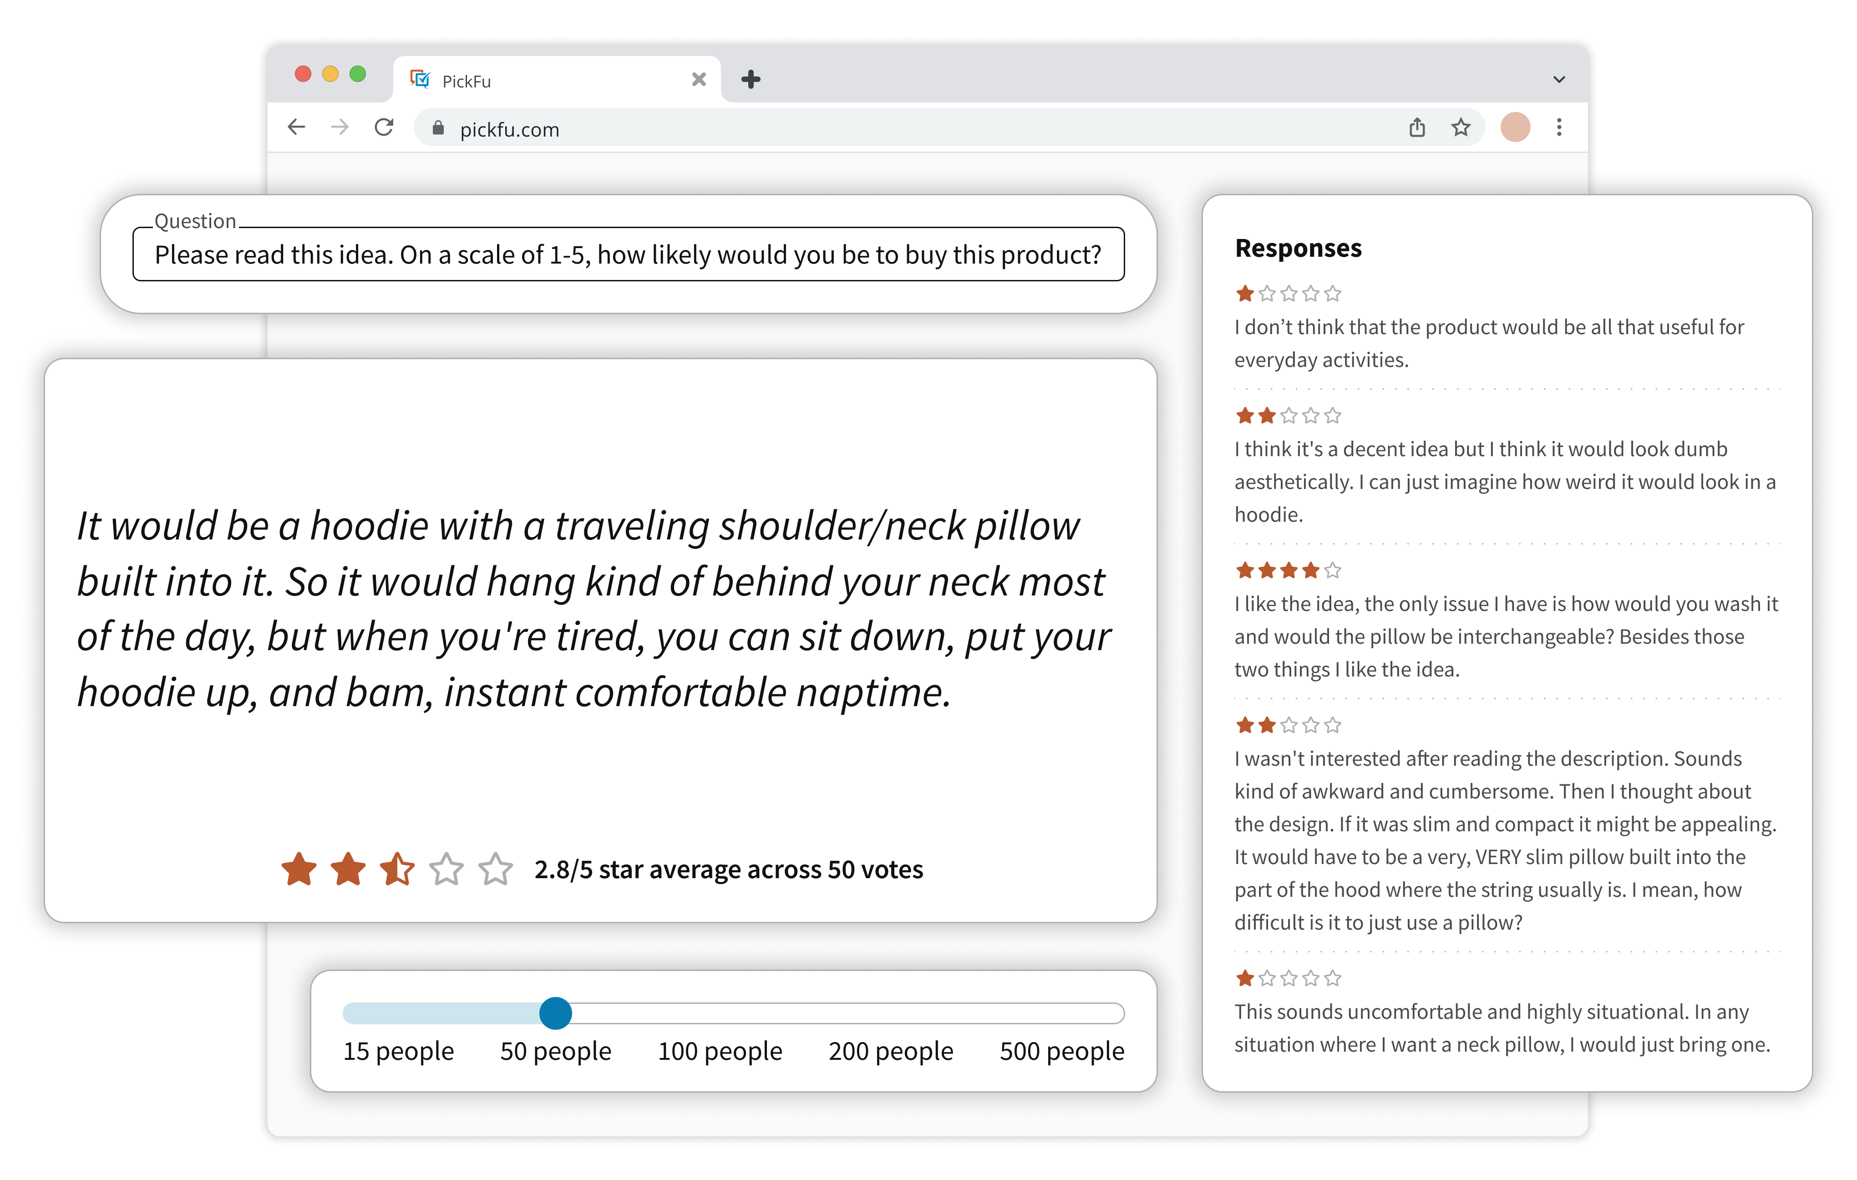Image resolution: width=1857 pixels, height=1180 pixels.
Task: Open the three-dot browser menu
Action: (x=1559, y=127)
